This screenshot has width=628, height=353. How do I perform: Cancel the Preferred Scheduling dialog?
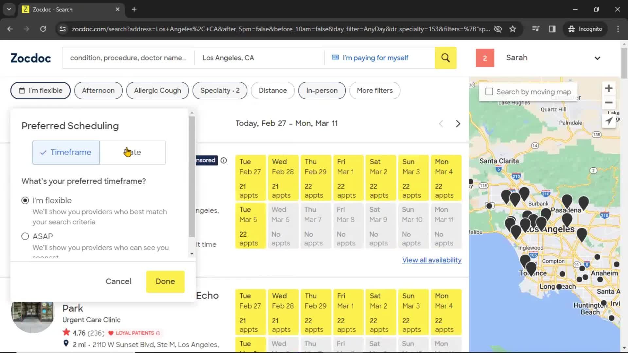point(118,281)
